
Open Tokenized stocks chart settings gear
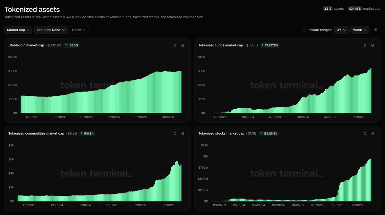[373, 133]
